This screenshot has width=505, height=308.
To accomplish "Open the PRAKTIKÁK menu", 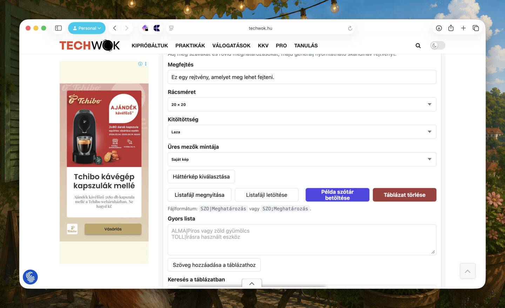I will 190,46.
